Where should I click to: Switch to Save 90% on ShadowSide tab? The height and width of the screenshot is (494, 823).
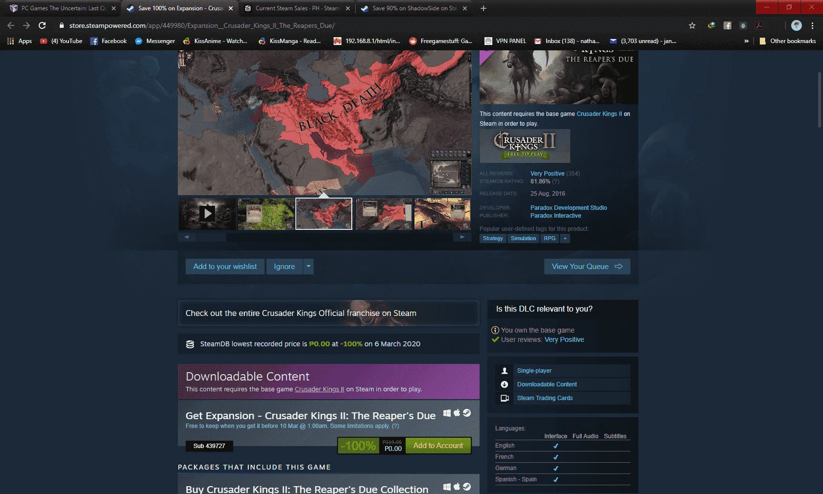click(414, 8)
